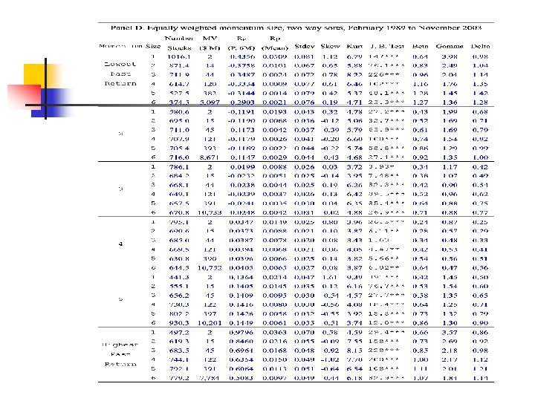Click the 0.6961 return value
This screenshot has height=401, width=535.
pos(241,351)
